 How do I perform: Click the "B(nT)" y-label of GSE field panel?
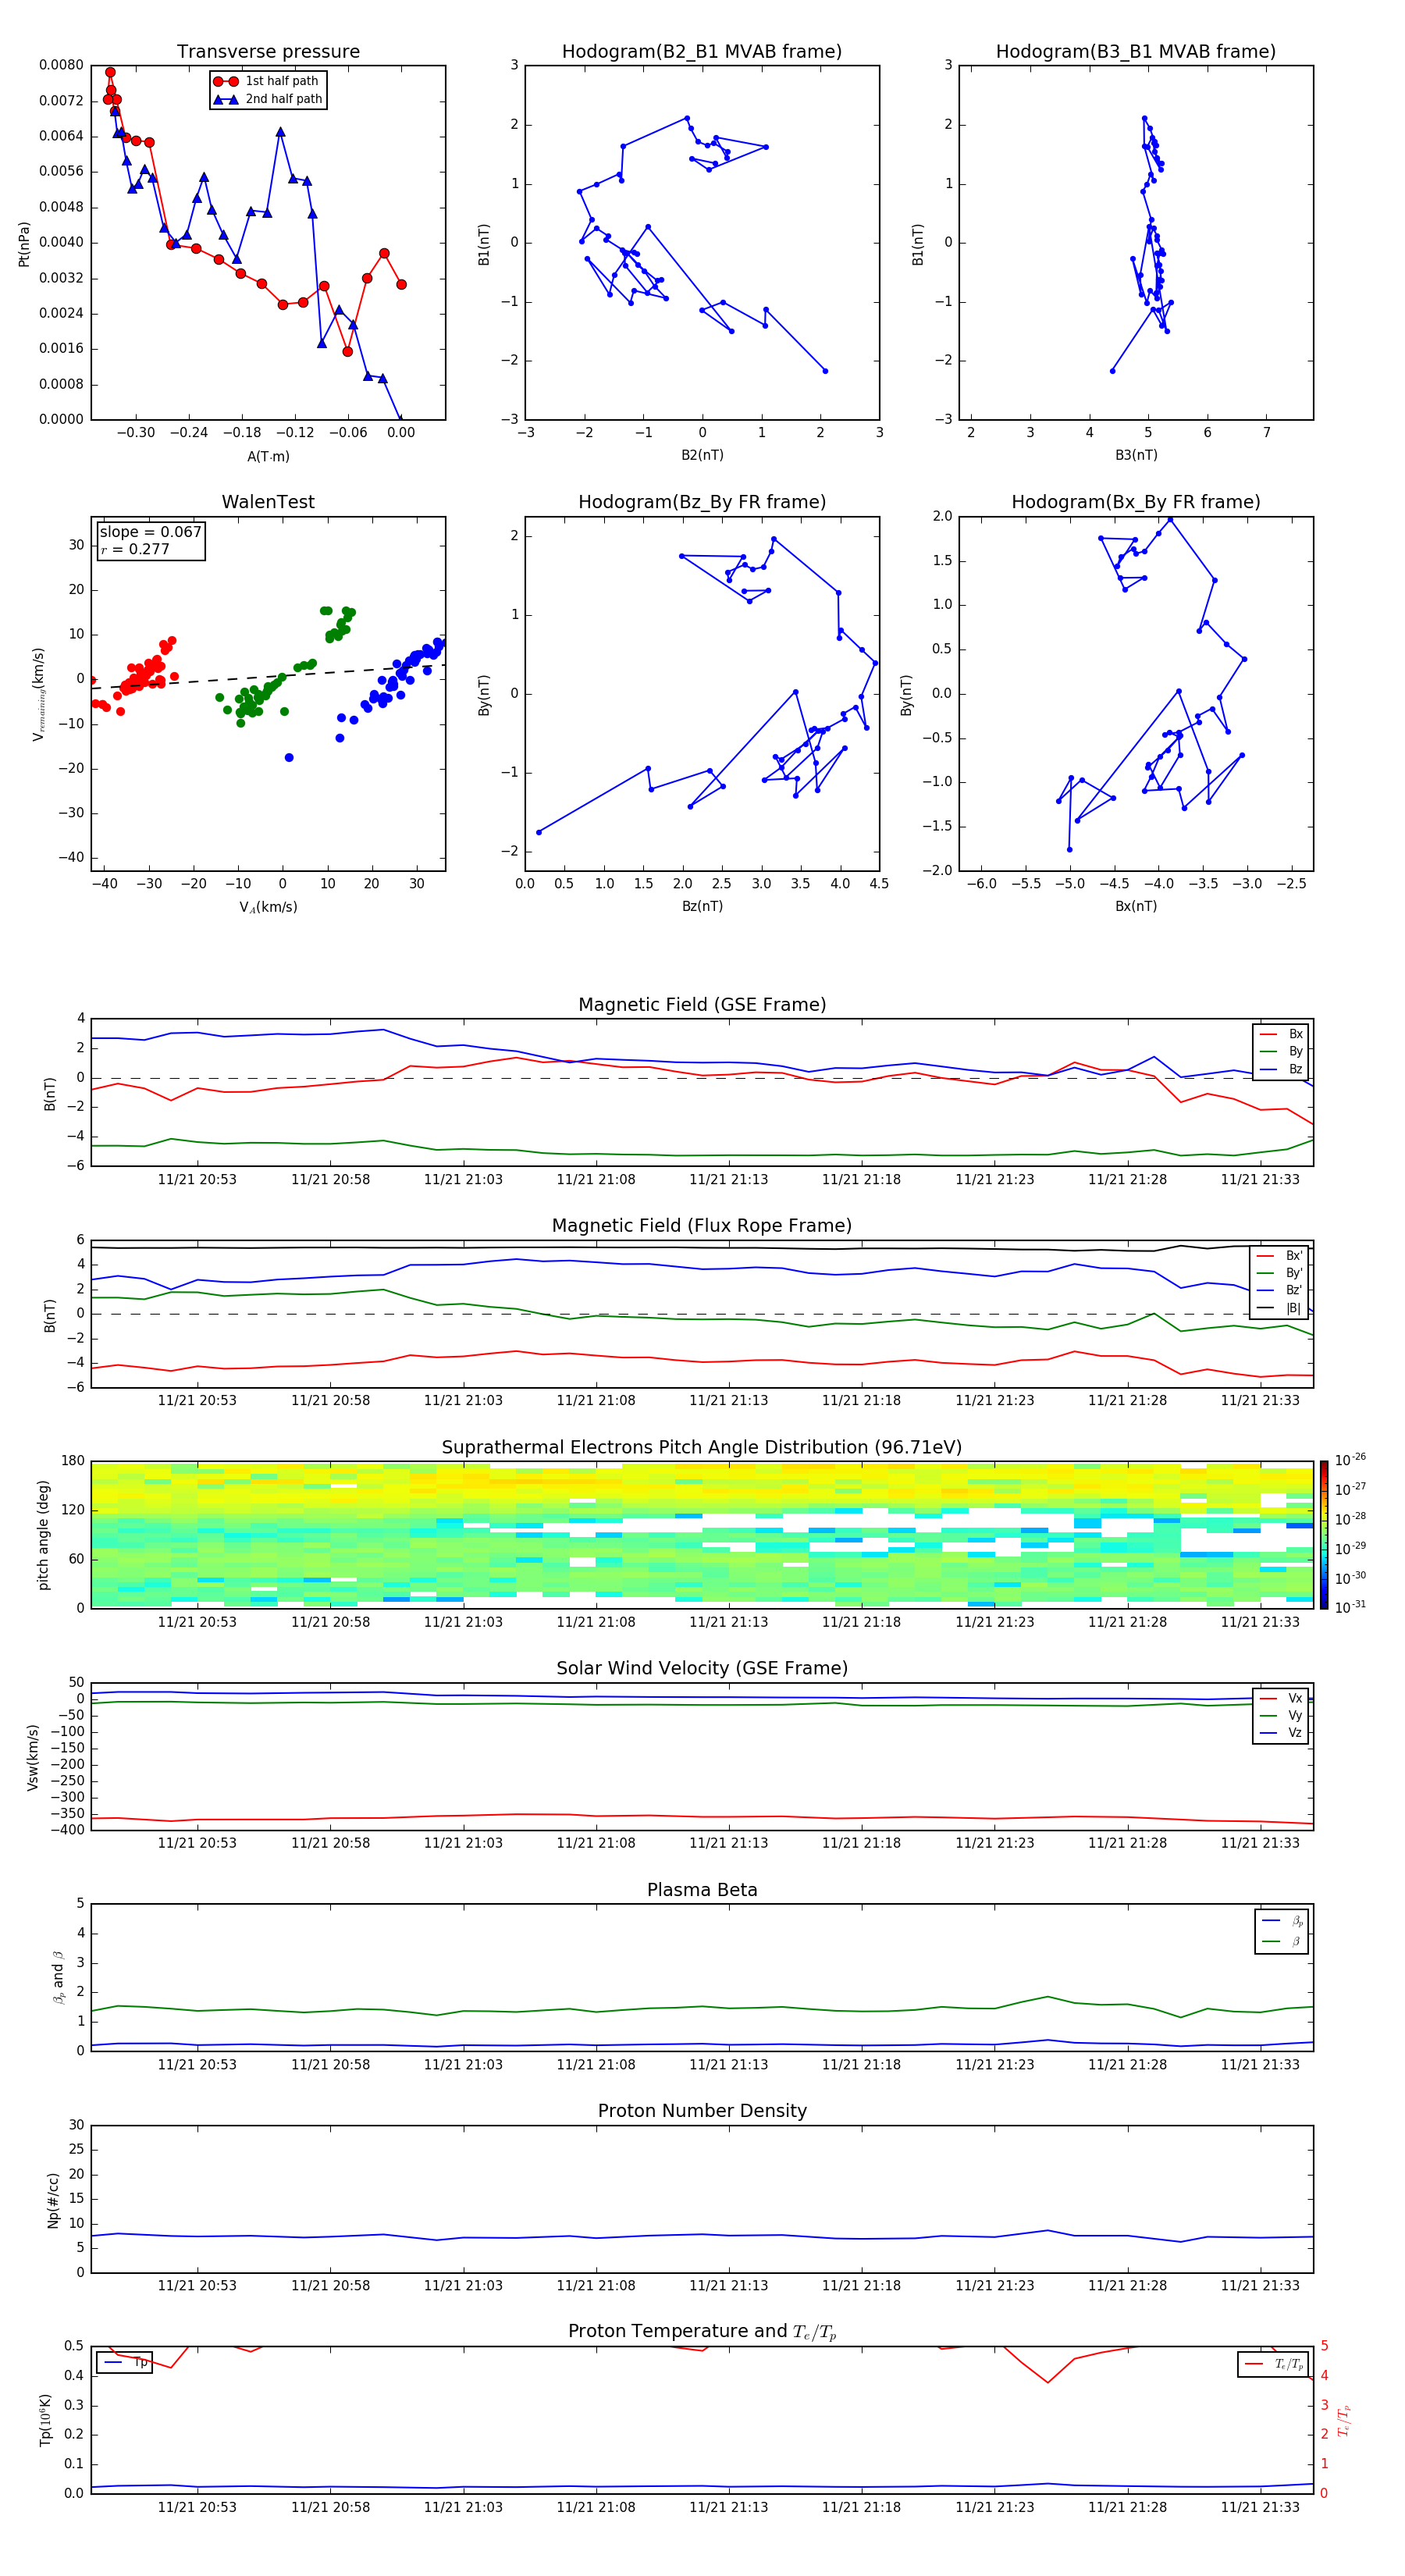click(50, 1094)
